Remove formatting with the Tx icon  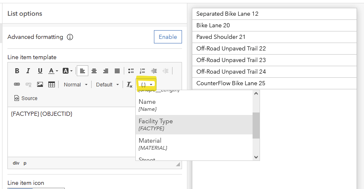pyautogui.click(x=130, y=84)
